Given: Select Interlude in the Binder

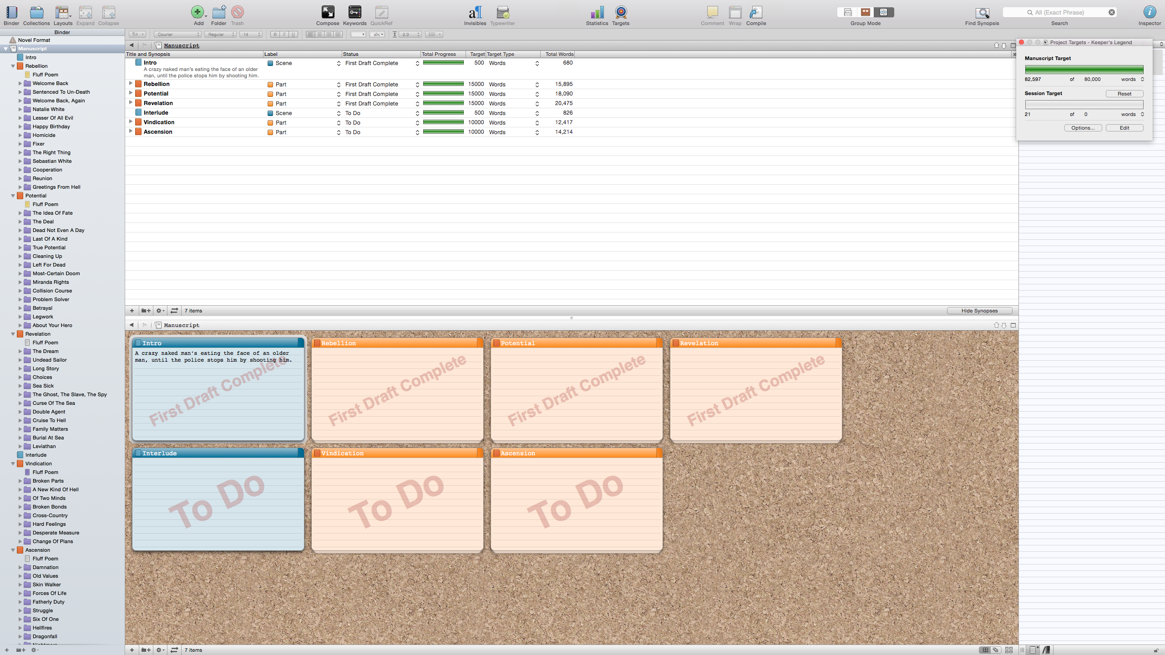Looking at the screenshot, I should [x=35, y=455].
